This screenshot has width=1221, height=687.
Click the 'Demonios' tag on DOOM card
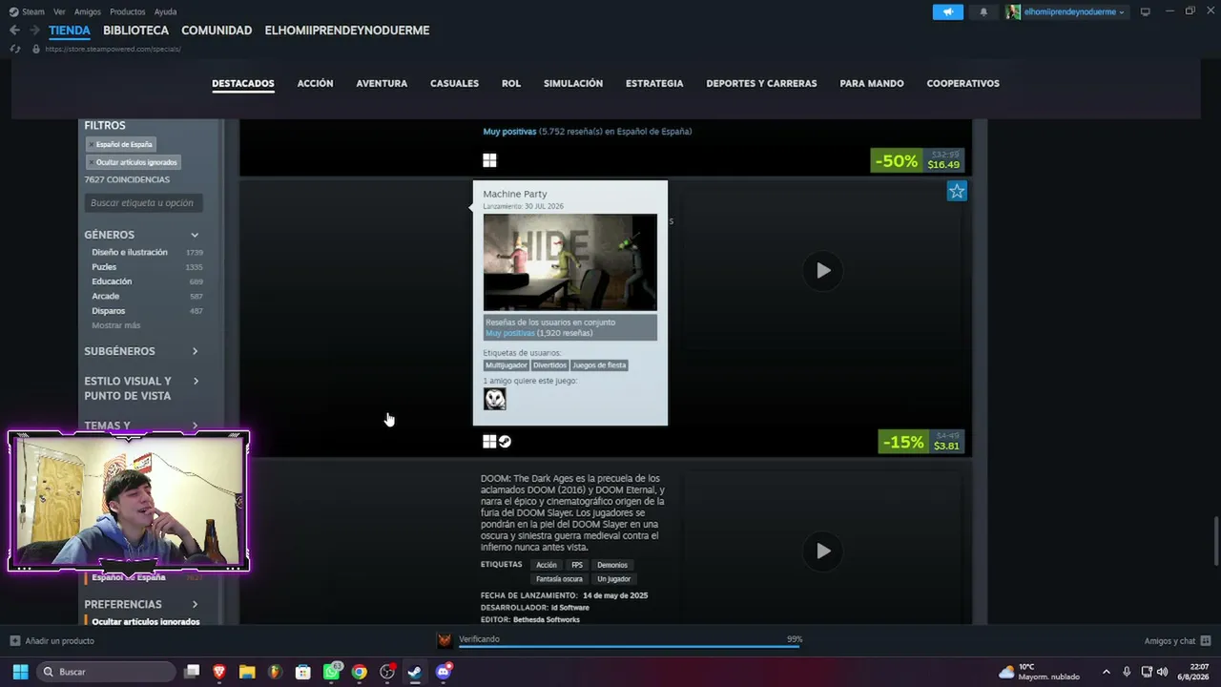[612, 565]
